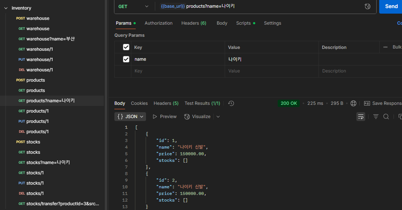Open POST products request
Viewport: 402px width, 210px height.
click(31, 80)
